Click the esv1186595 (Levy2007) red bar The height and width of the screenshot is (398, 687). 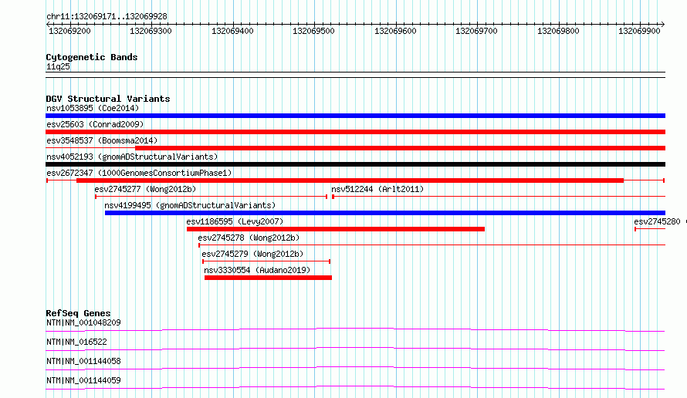tap(336, 229)
